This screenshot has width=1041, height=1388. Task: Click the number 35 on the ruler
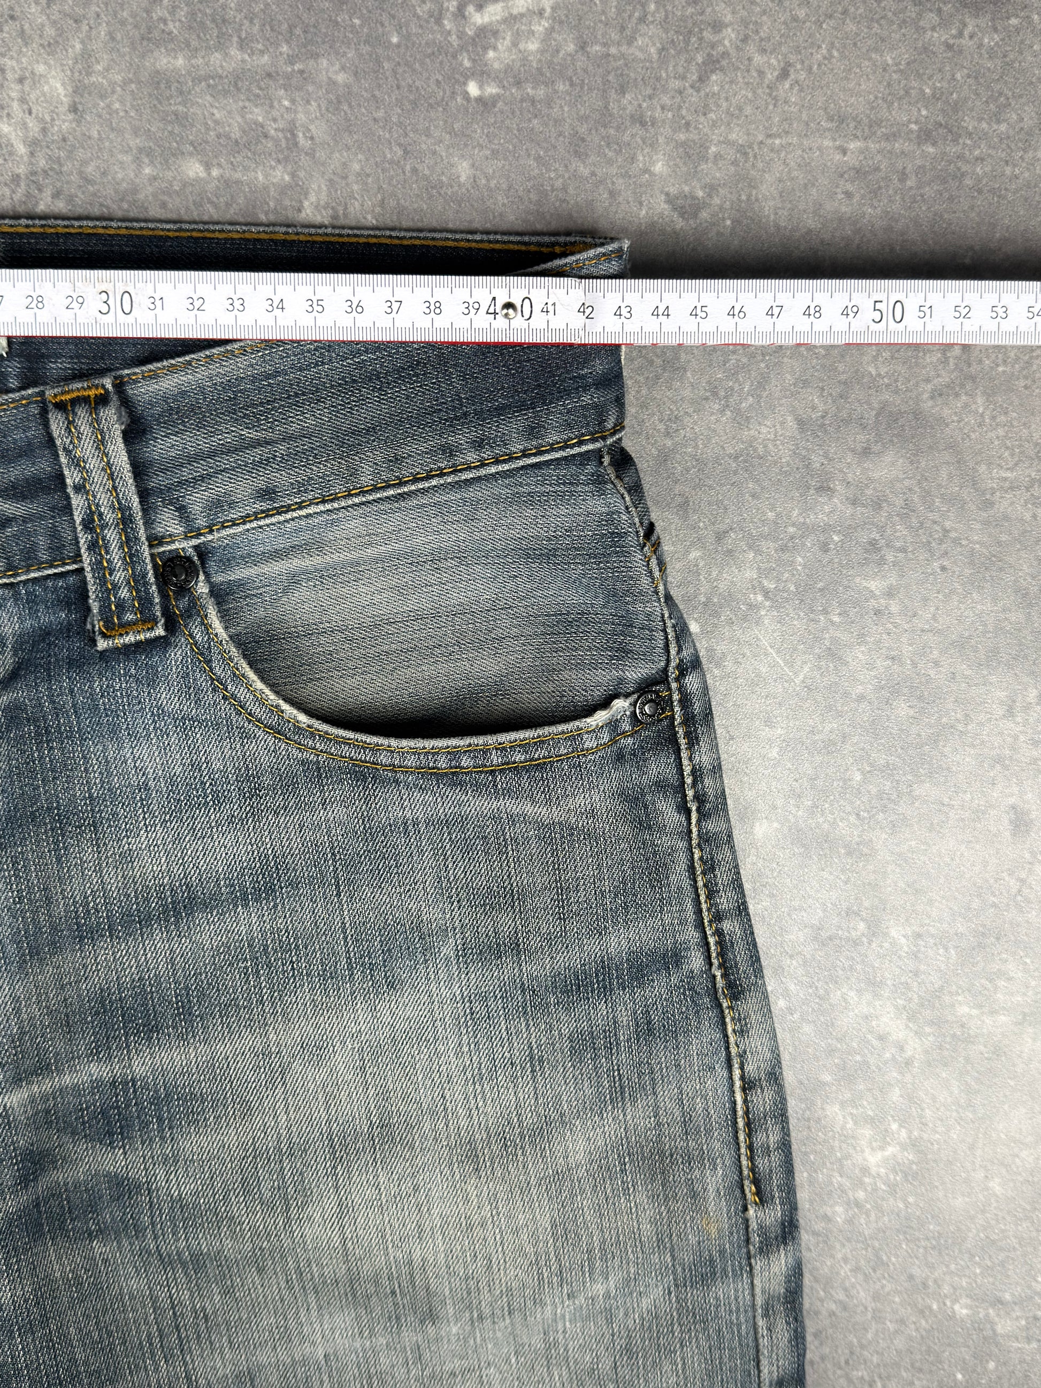[x=315, y=306]
